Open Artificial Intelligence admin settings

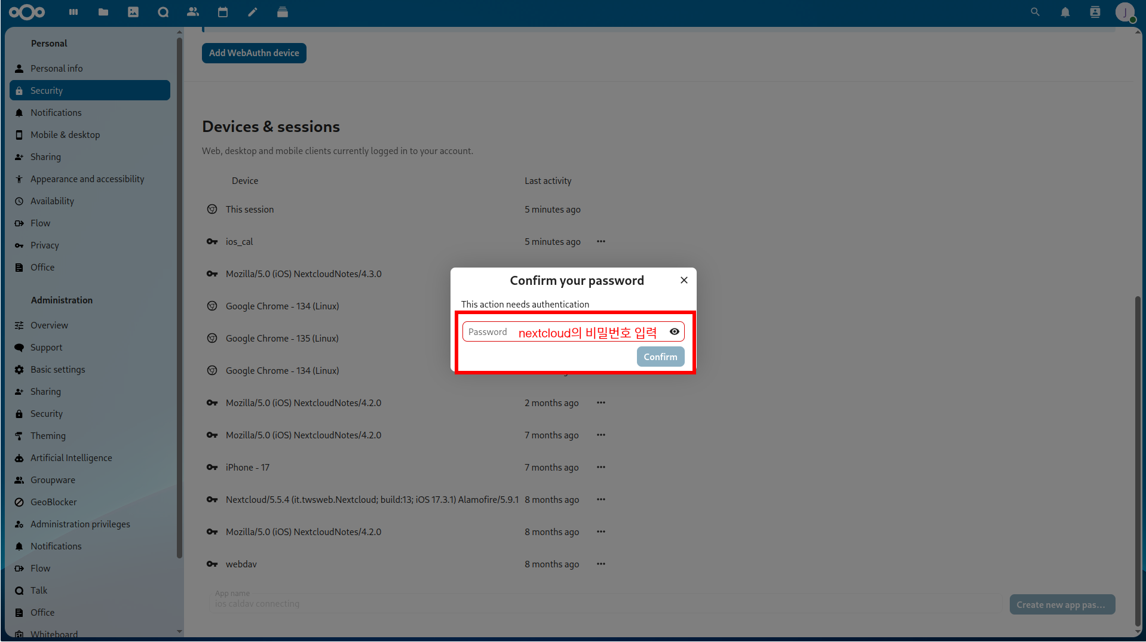(x=71, y=458)
